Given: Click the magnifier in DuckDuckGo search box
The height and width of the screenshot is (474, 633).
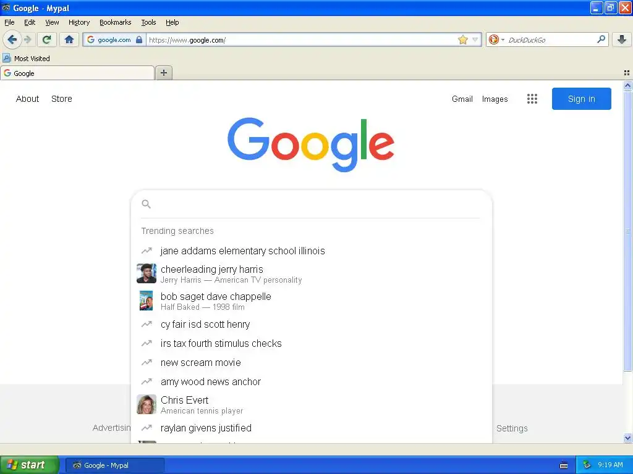Looking at the screenshot, I should 601,39.
